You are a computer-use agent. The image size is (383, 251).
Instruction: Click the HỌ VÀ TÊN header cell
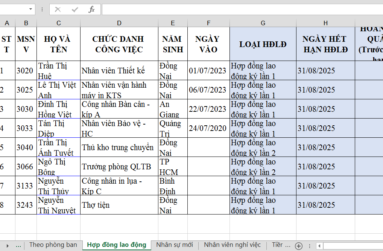(x=59, y=44)
